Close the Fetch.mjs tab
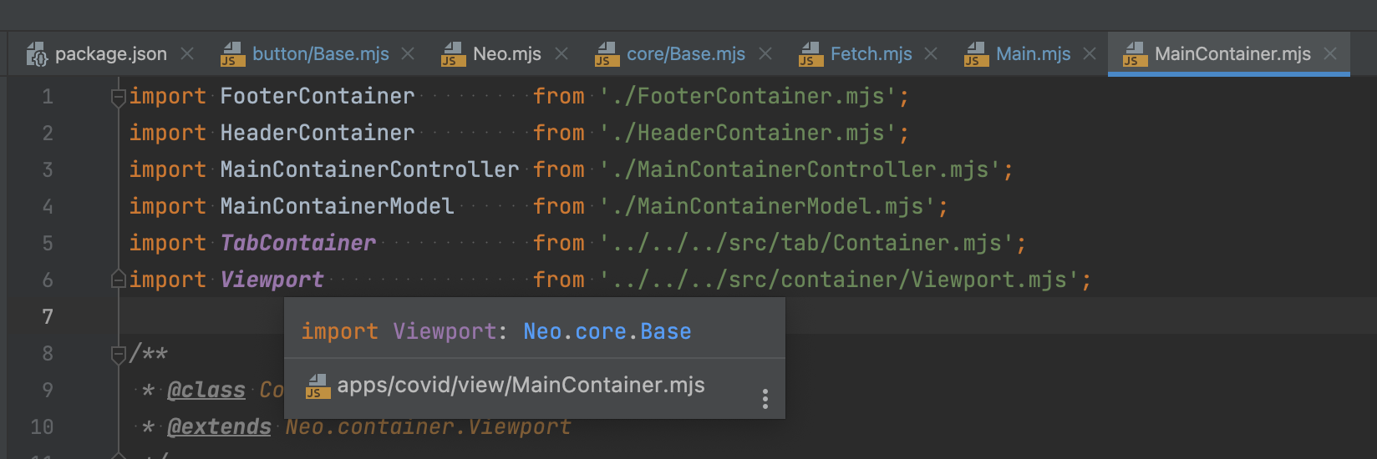Viewport: 1377px width, 459px height. pyautogui.click(x=931, y=54)
